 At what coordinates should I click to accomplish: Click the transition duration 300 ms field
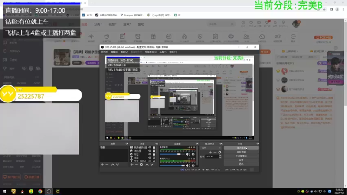[212, 156]
